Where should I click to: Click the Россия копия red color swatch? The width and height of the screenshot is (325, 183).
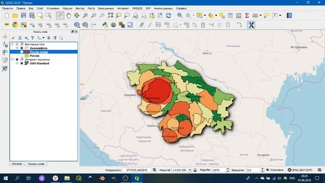tap(26, 52)
